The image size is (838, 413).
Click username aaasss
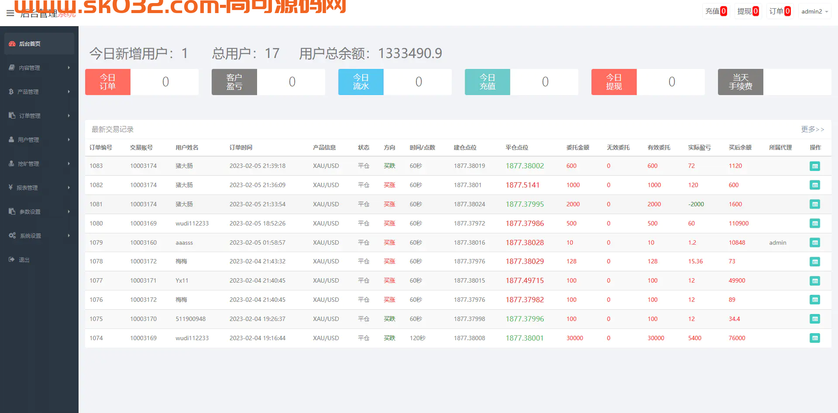coord(184,242)
